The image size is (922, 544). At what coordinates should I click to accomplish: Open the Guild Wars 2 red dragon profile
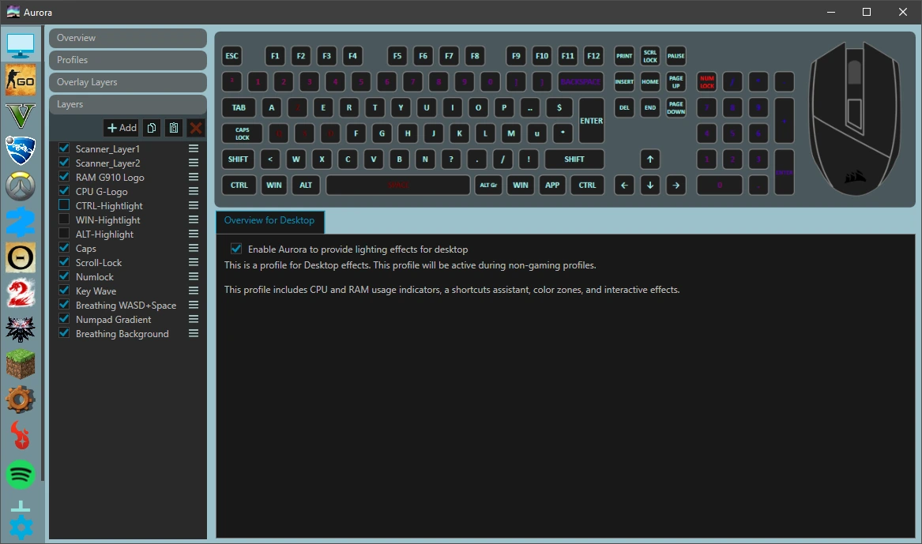tap(21, 293)
